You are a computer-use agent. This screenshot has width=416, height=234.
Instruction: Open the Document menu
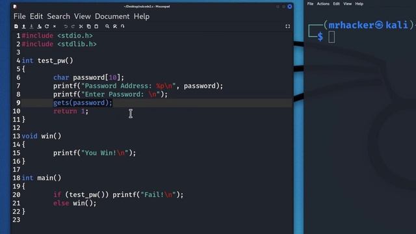pyautogui.click(x=112, y=16)
